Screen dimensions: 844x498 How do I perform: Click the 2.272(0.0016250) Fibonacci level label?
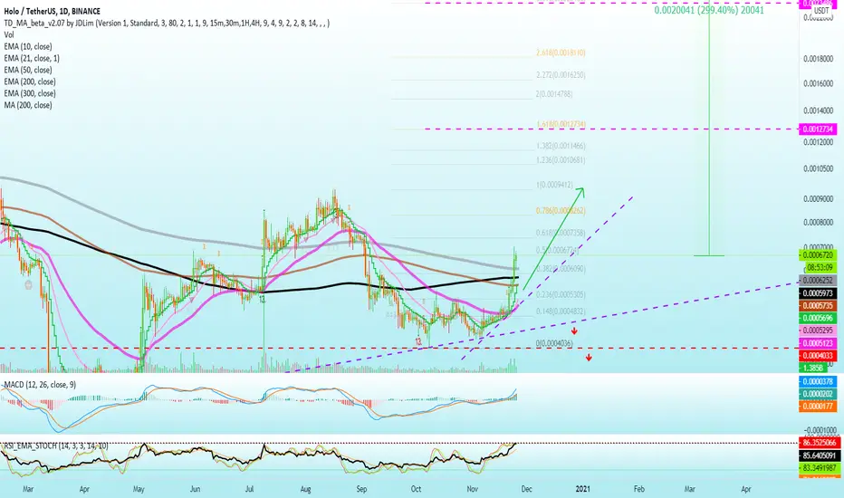pos(561,75)
